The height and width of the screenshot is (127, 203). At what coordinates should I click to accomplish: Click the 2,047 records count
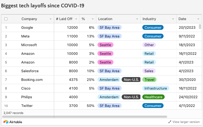tap(13, 113)
